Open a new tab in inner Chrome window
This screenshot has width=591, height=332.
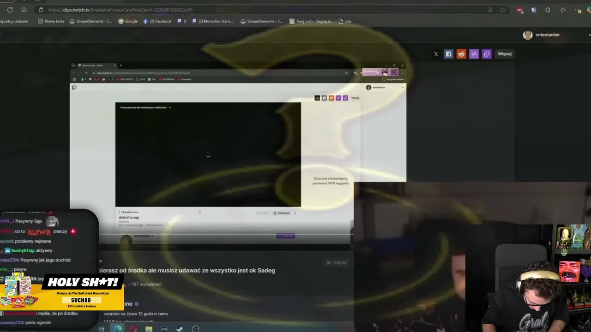[121, 65]
